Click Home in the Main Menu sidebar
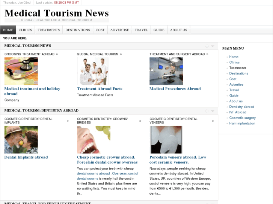The width and height of the screenshot is (273, 204). tap(234, 57)
